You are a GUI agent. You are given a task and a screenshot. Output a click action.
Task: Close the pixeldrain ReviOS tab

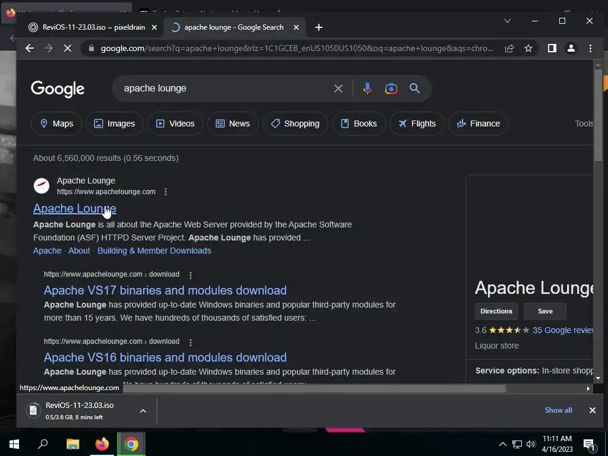(154, 27)
